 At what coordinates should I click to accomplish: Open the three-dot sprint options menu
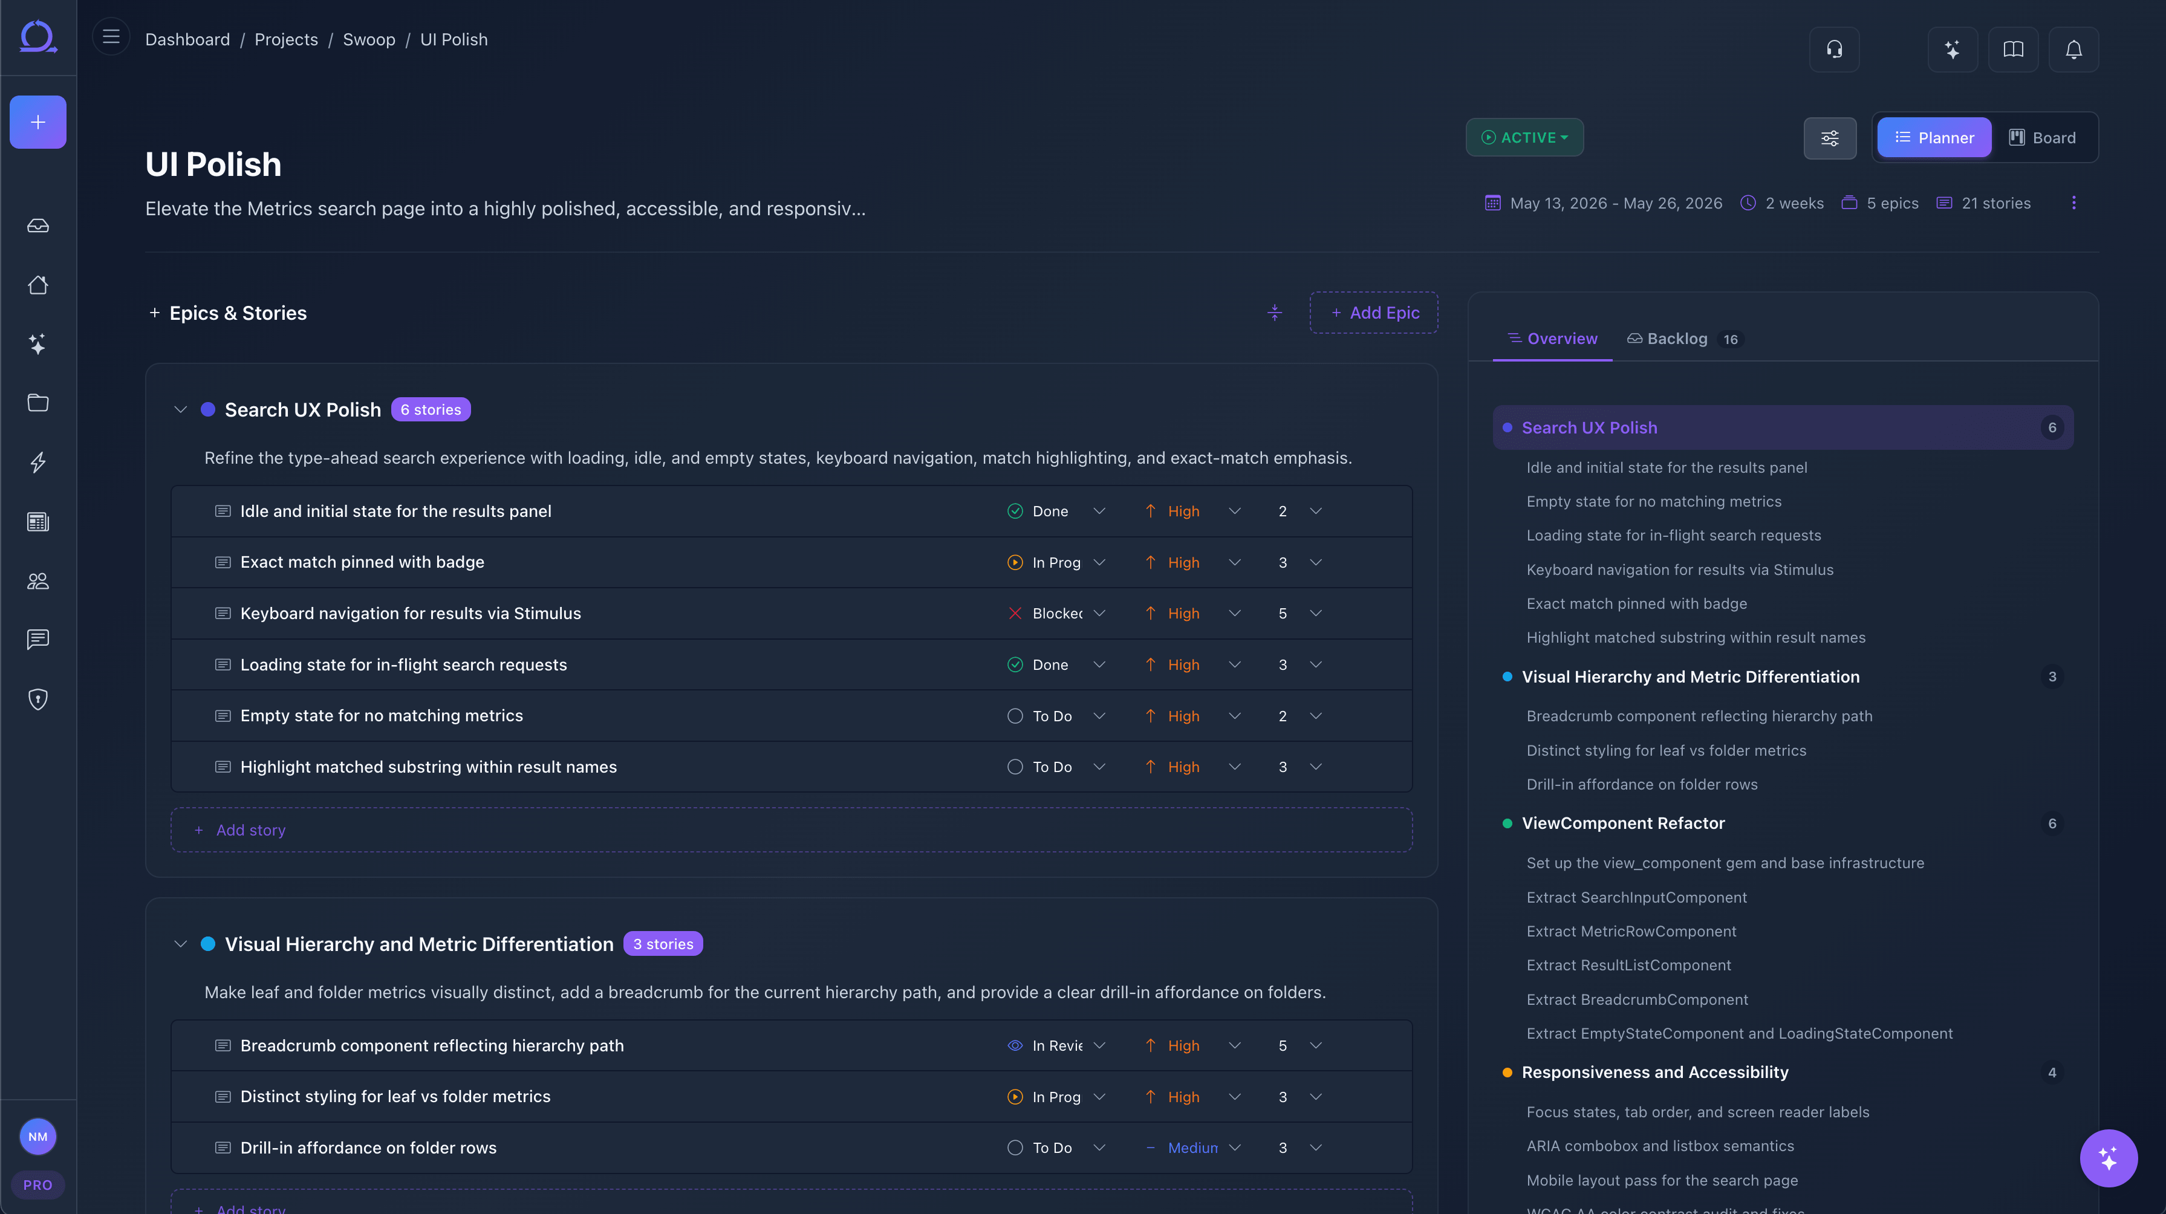[x=2073, y=204]
